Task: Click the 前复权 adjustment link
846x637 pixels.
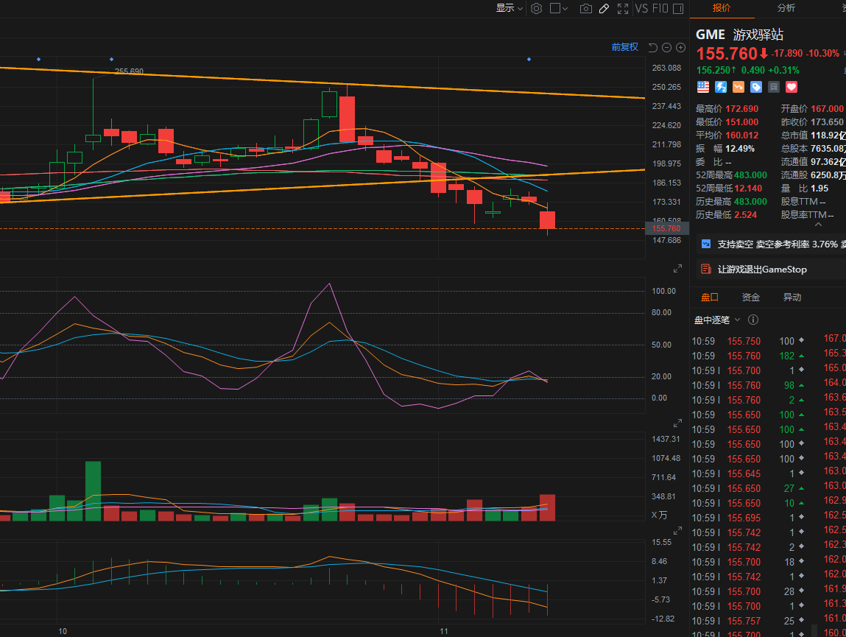Action: (625, 47)
